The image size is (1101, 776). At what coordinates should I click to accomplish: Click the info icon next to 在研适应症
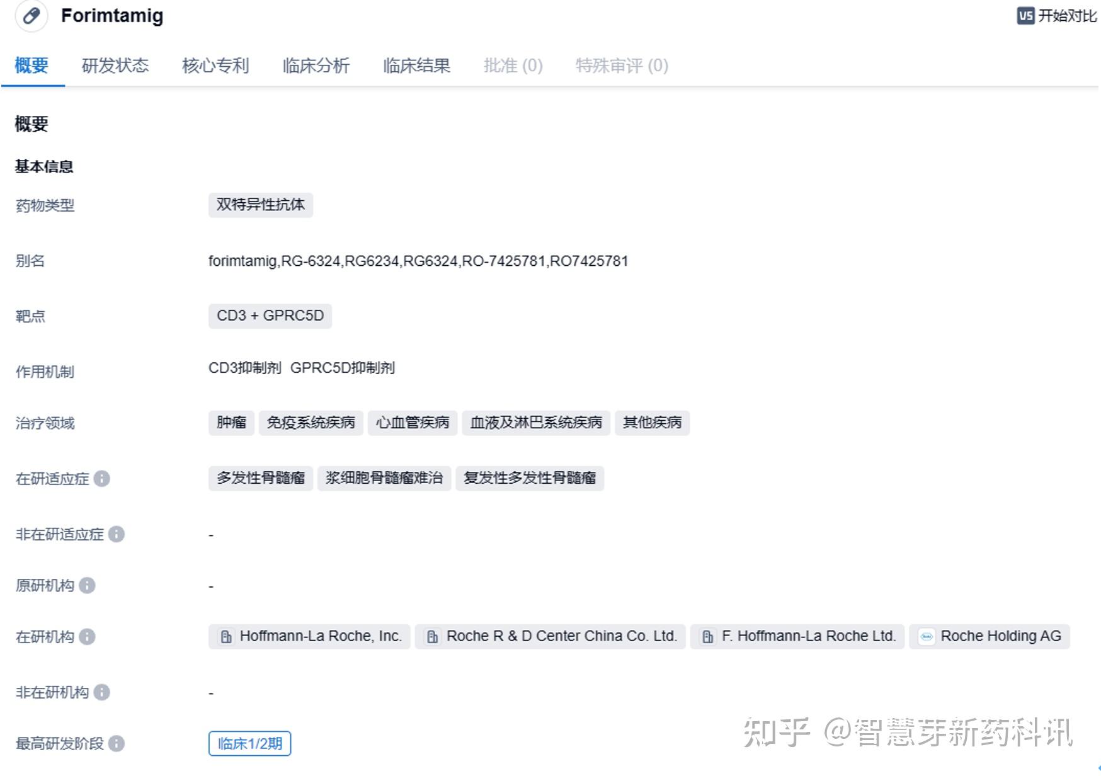(102, 479)
